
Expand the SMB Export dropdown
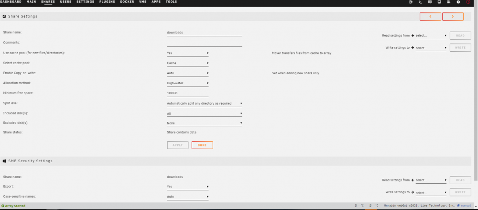click(x=188, y=187)
